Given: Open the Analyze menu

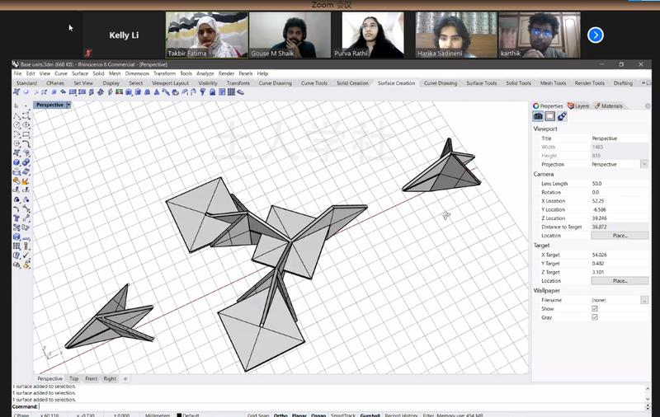Looking at the screenshot, I should (205, 73).
